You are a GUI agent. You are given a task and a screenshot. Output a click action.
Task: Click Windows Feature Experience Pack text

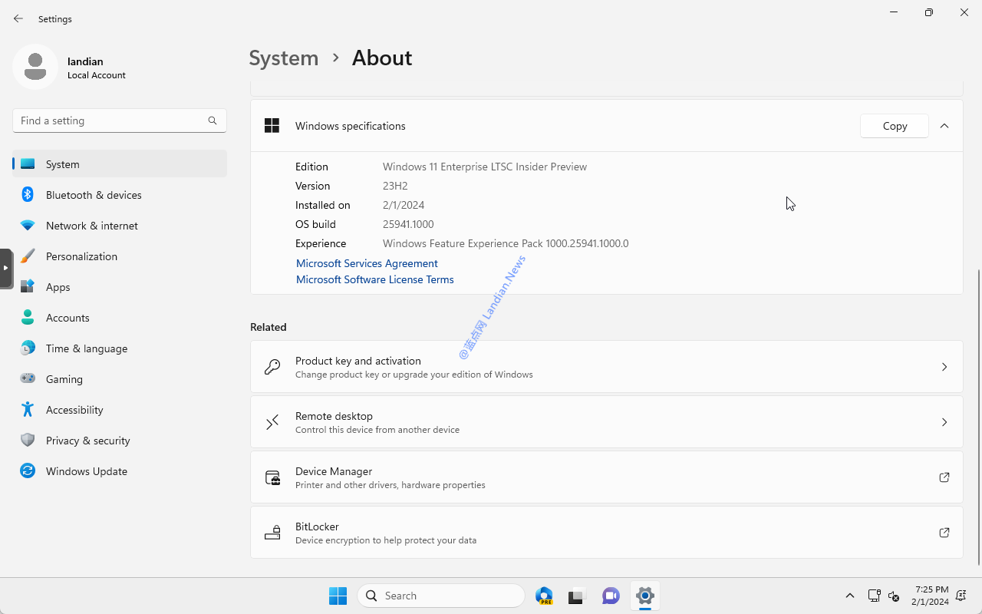point(506,243)
